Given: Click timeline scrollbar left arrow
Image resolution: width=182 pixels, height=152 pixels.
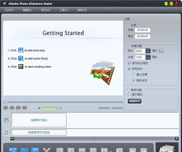Looking at the screenshot, I should pyautogui.click(x=12, y=138).
